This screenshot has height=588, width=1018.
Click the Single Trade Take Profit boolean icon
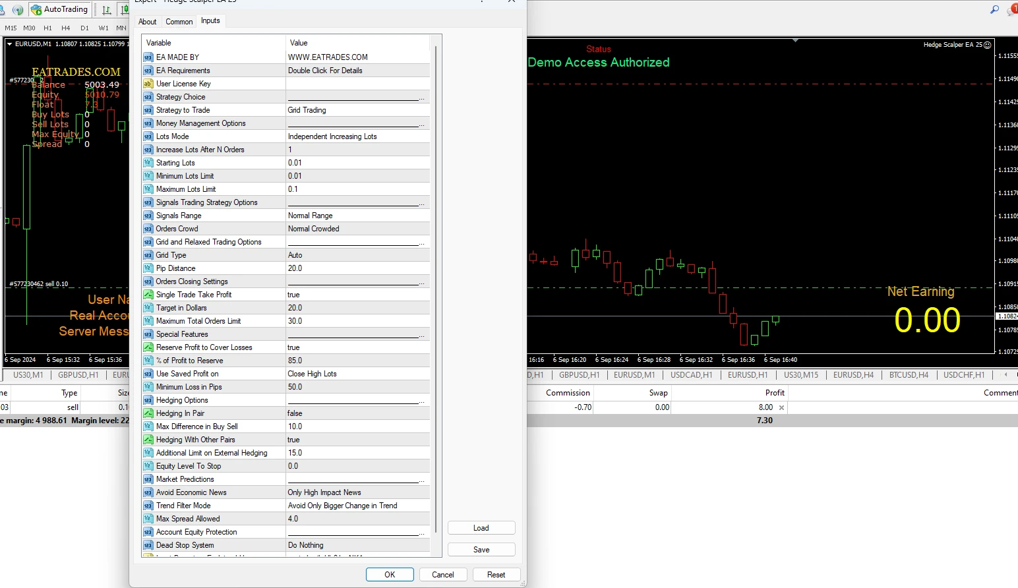(x=148, y=295)
